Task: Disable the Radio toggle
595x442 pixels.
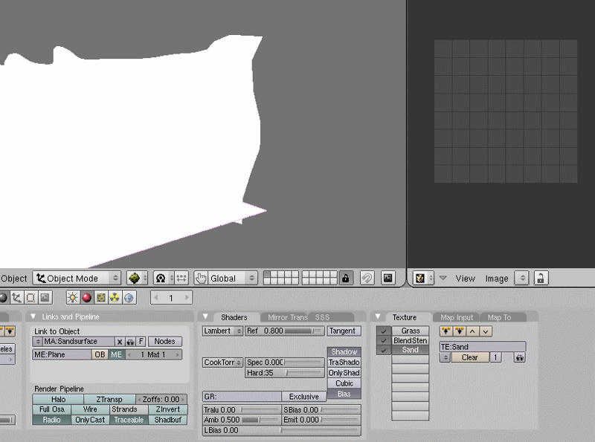Action: coord(51,420)
